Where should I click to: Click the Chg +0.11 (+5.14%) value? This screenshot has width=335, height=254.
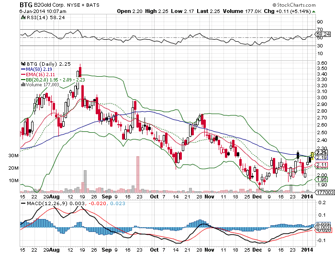click(x=287, y=11)
